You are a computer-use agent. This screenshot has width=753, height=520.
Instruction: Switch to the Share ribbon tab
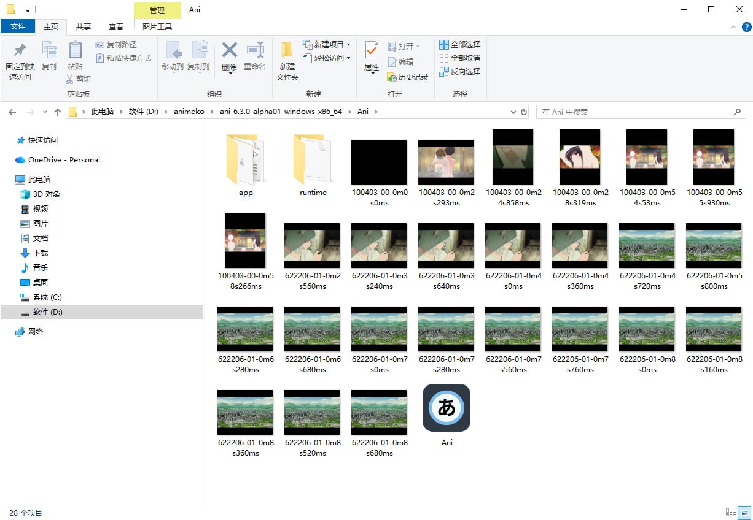84,26
